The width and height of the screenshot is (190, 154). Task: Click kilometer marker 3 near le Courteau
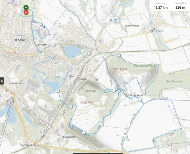pos(84,133)
